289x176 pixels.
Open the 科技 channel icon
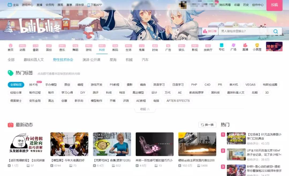click(x=102, y=48)
